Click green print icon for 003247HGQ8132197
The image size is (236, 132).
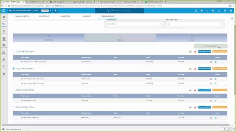190,51
